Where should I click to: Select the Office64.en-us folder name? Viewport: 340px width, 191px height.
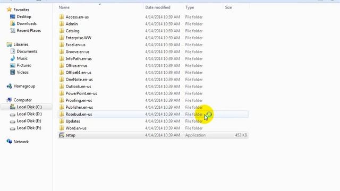click(x=79, y=72)
